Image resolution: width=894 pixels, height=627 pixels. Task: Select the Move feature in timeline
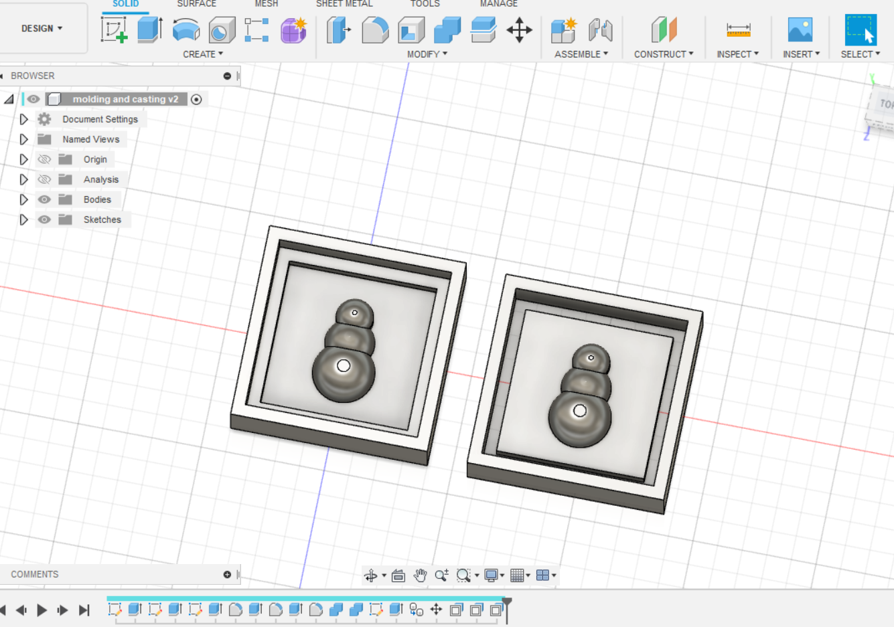pyautogui.click(x=436, y=610)
